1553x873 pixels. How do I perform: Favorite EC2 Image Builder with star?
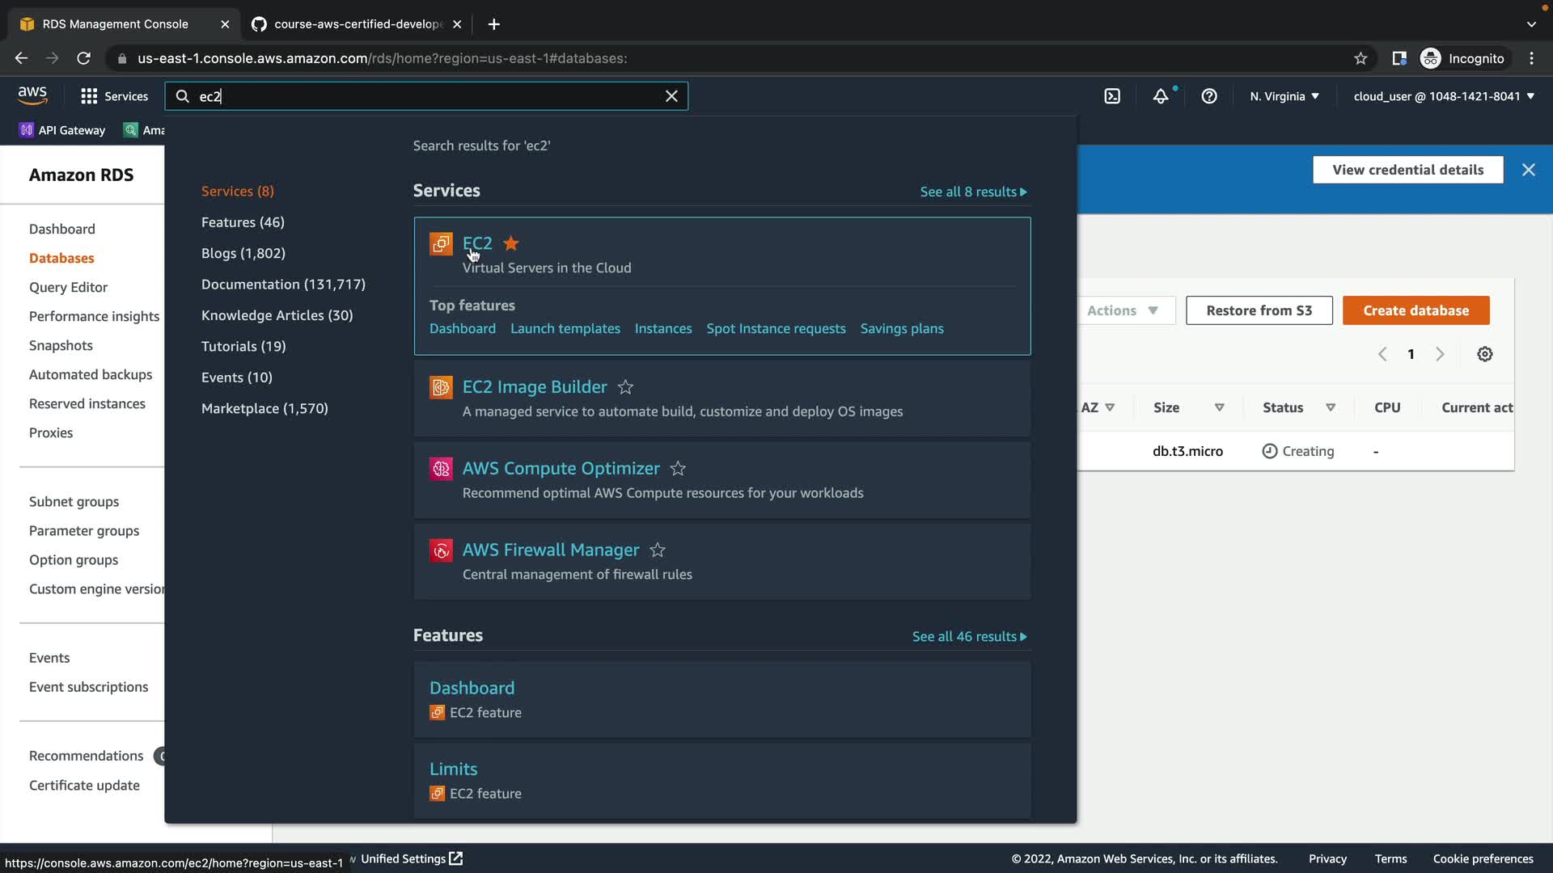[x=625, y=387]
